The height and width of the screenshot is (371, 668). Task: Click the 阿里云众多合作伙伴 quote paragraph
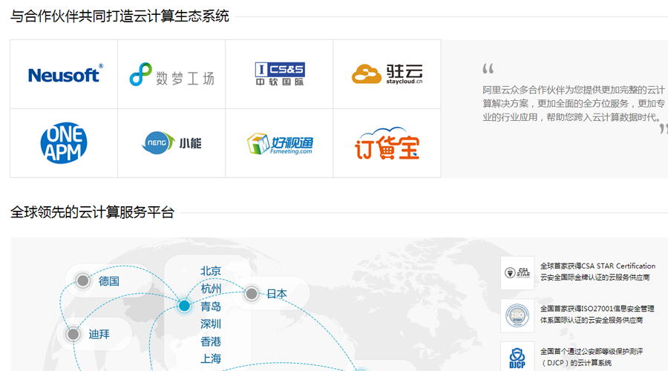tap(574, 103)
